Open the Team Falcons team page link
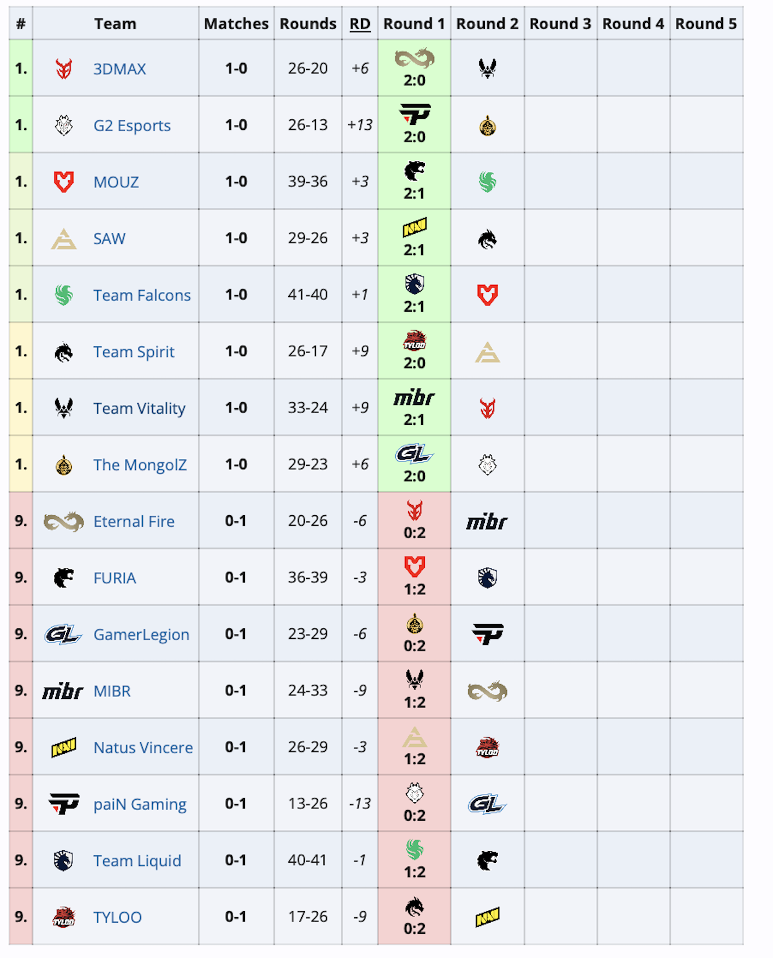 142,295
